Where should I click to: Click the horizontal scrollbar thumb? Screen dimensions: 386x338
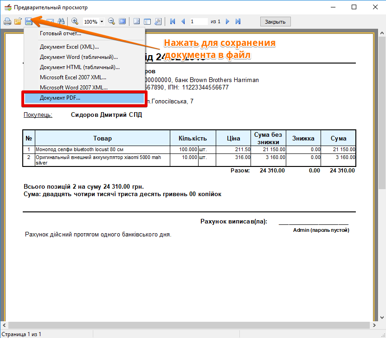coord(189,325)
